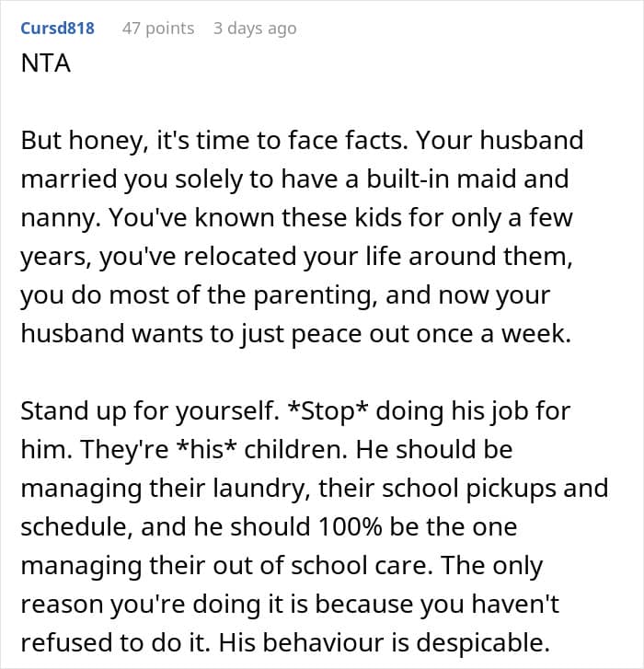The width and height of the screenshot is (644, 669).
Task: Click the phrase He should be
Action: click(434, 450)
